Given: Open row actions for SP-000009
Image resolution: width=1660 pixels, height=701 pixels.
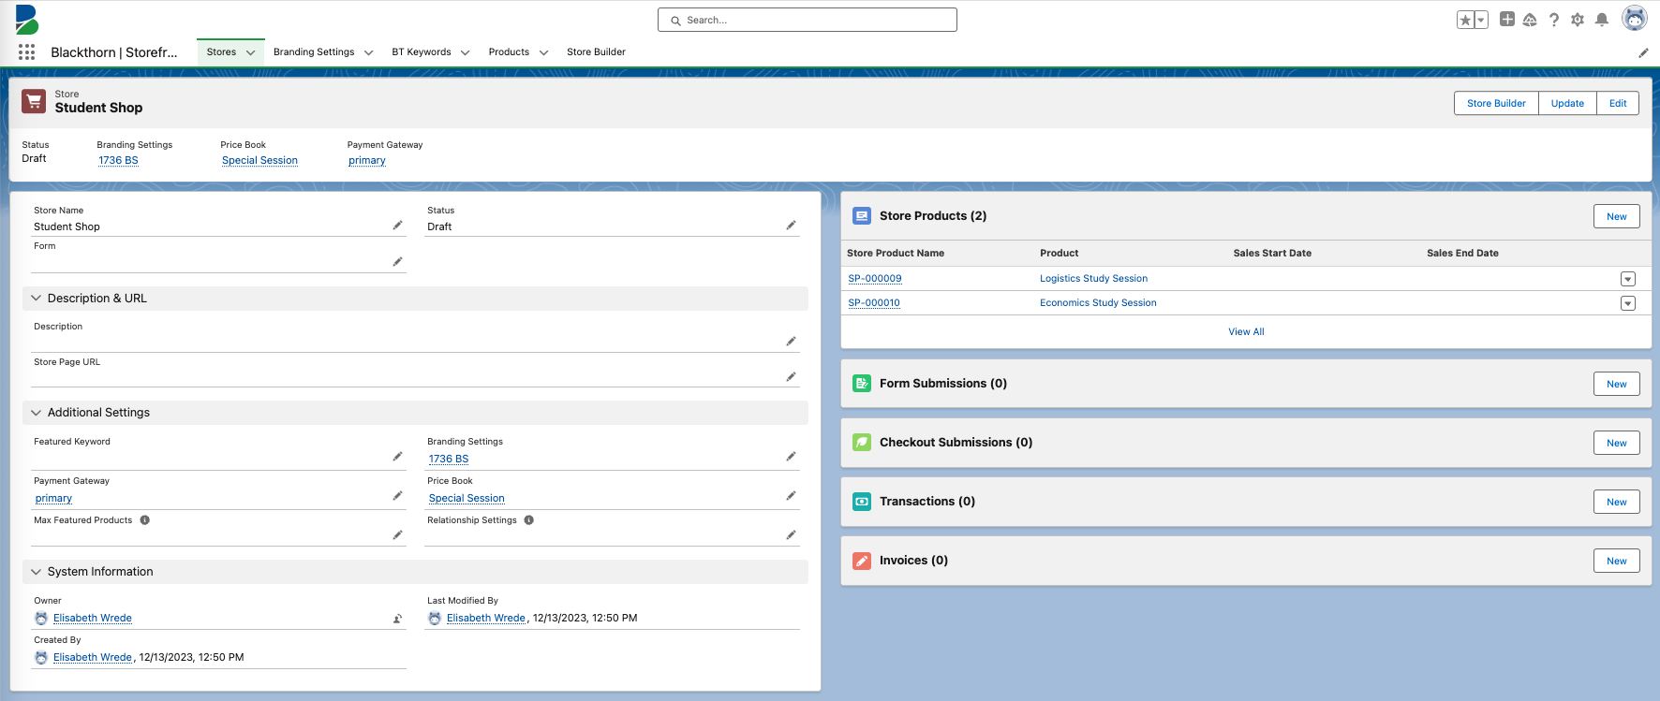Looking at the screenshot, I should coord(1628,279).
